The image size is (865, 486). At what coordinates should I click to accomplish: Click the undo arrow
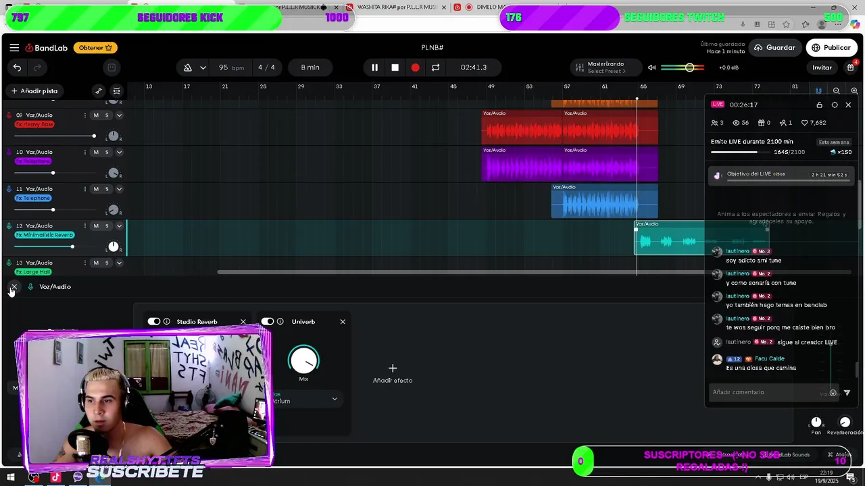click(x=17, y=67)
